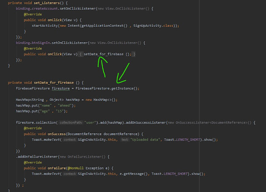Click setData_for_firebase in the private void declaration
266x192 pixels.
[x=54, y=83]
